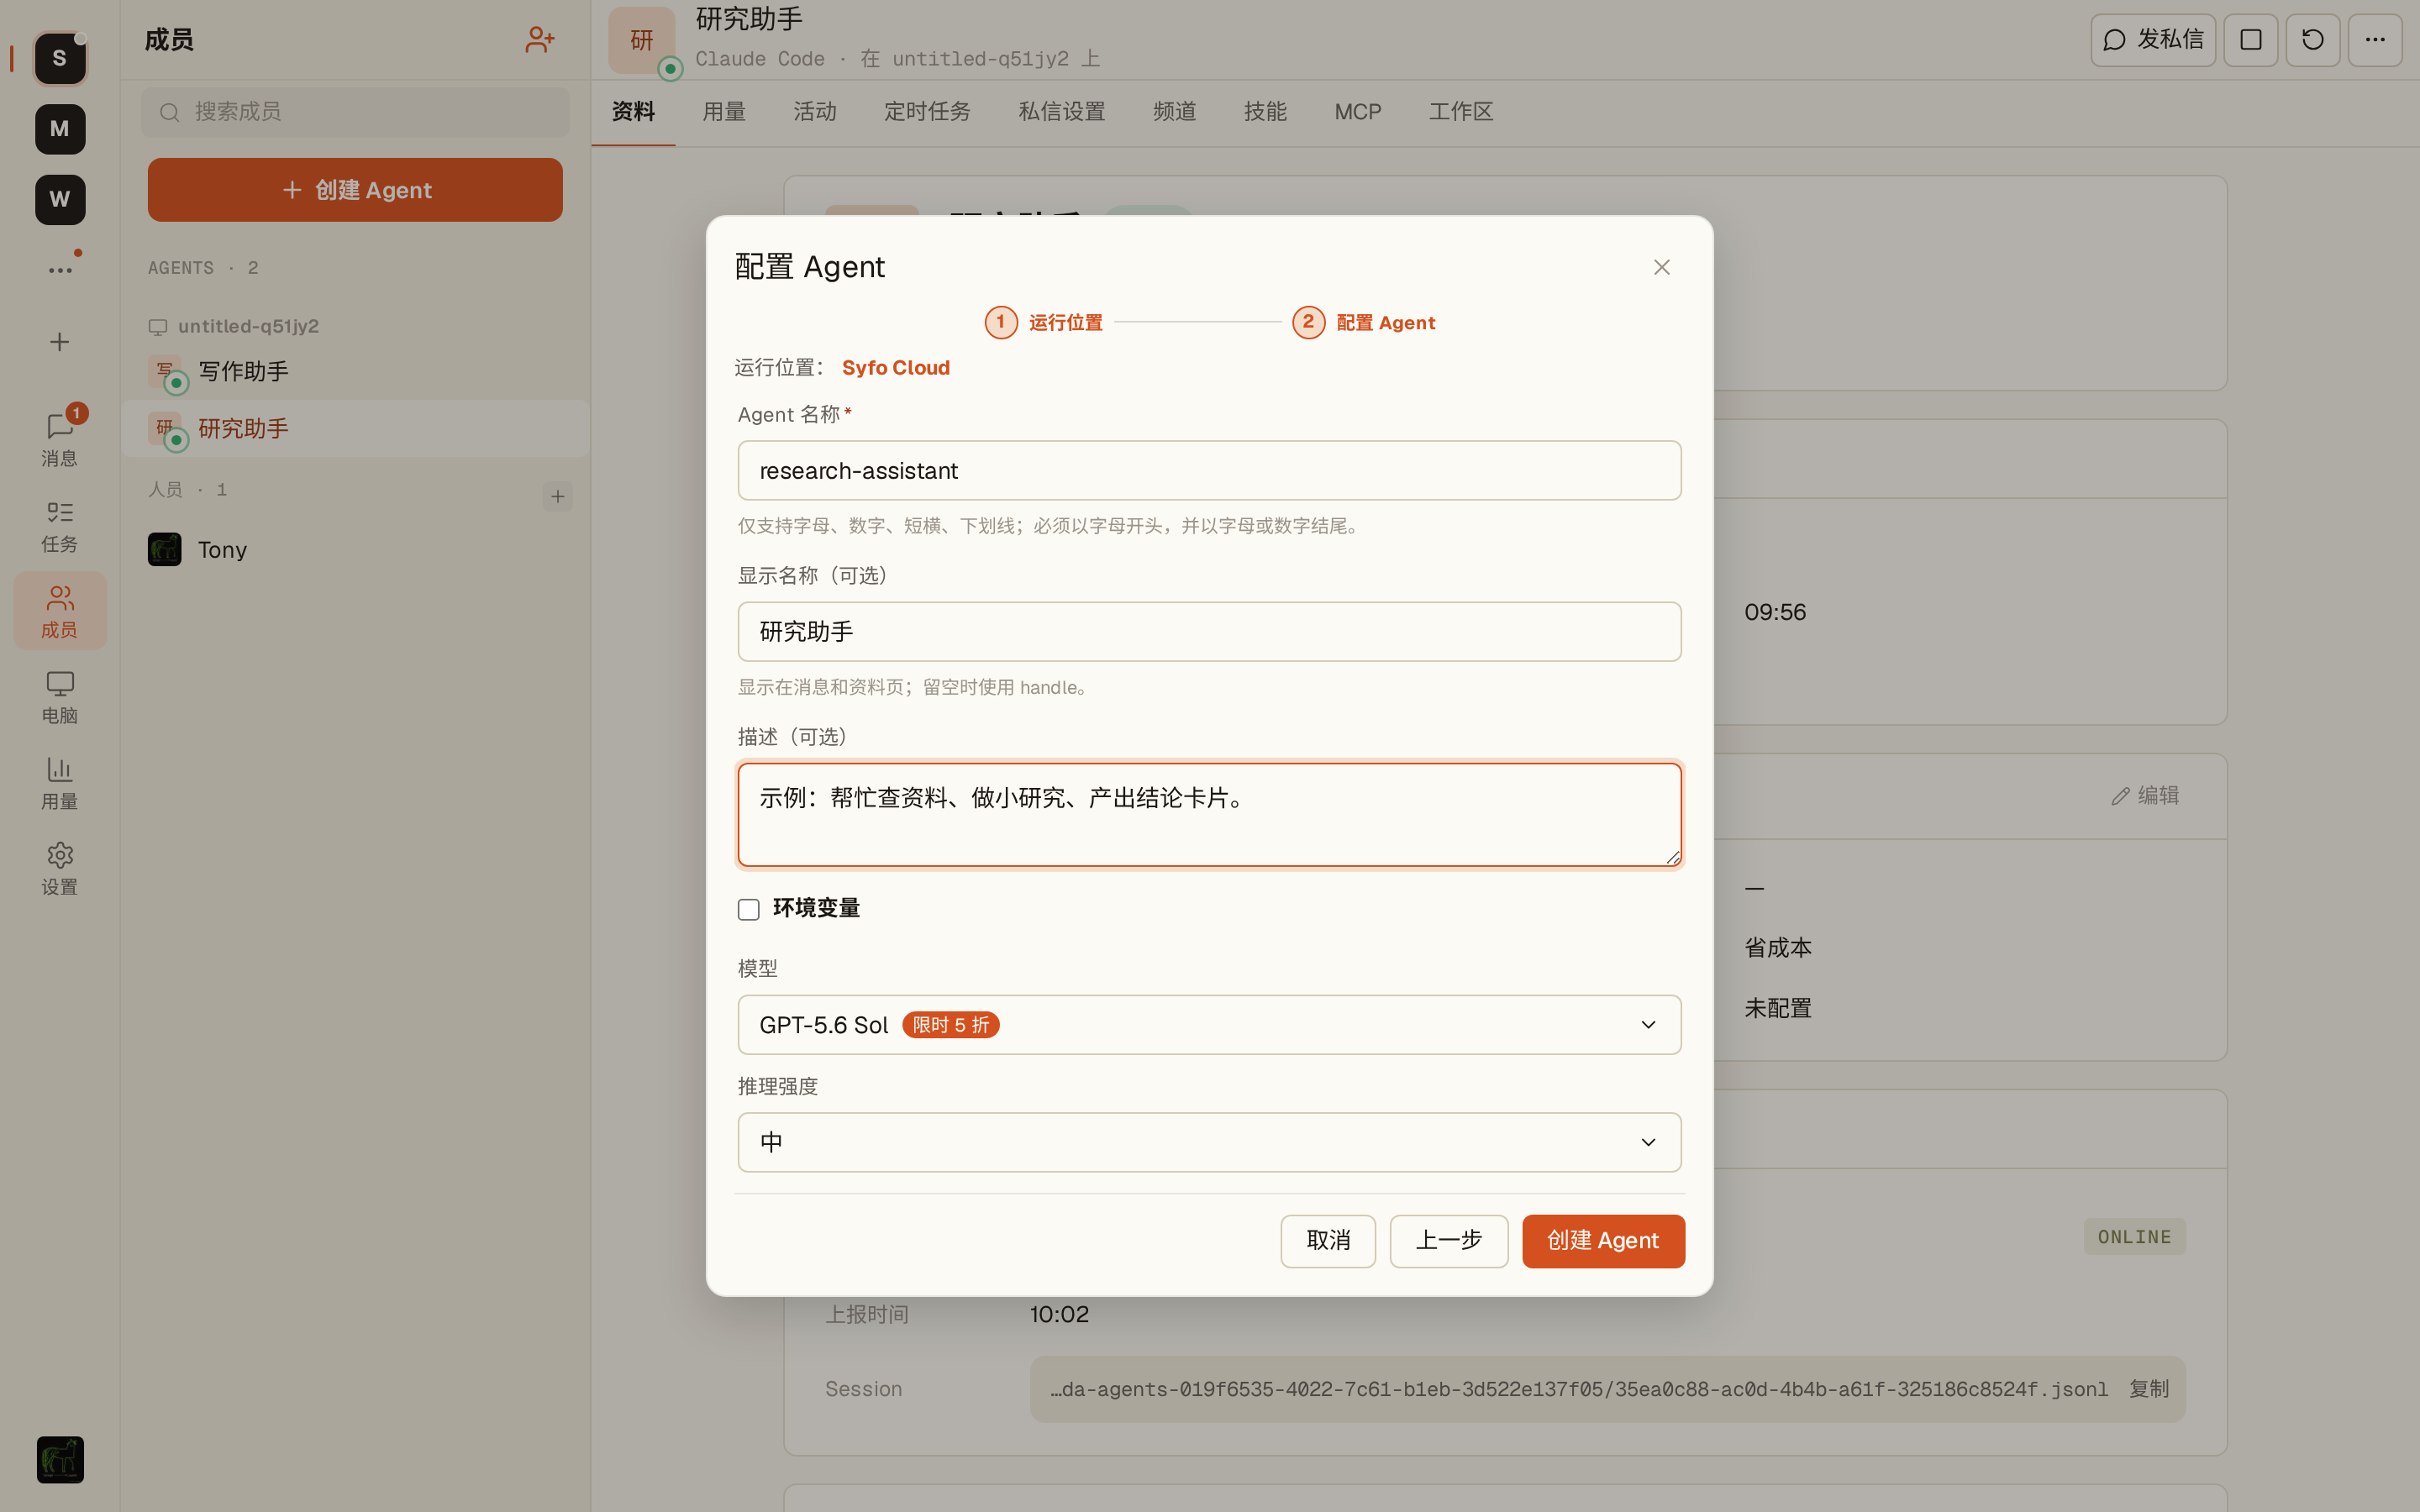Open the 电脑 computer sidebar icon

(x=60, y=697)
